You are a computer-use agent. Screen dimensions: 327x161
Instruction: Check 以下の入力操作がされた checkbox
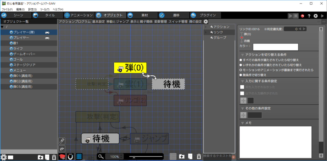click(x=242, y=93)
